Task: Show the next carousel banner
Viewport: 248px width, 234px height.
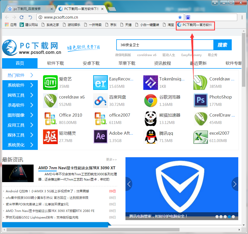Action: 235,184
